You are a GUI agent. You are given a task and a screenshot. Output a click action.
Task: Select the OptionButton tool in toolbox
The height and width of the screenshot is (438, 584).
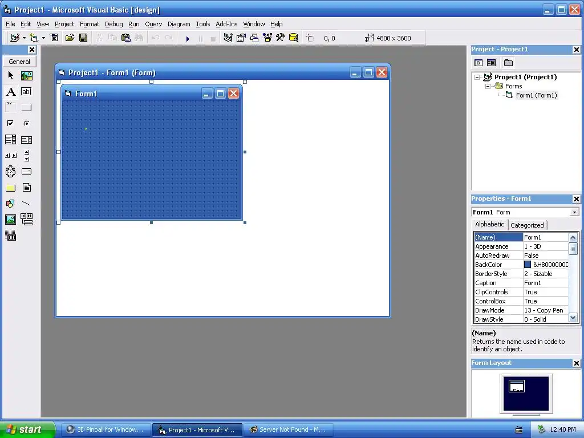[x=26, y=123]
